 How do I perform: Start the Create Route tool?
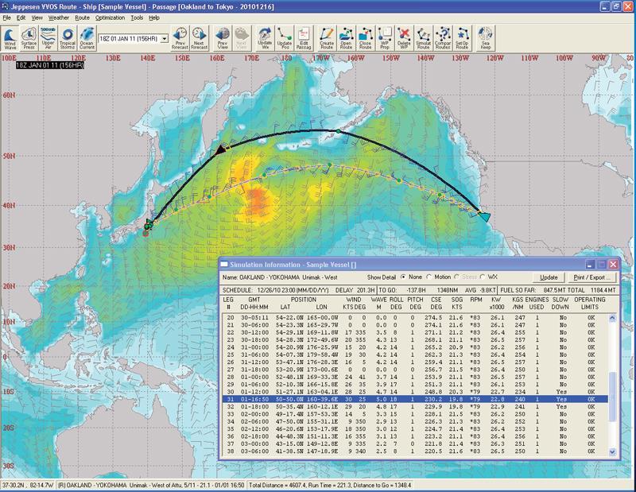tap(327, 39)
